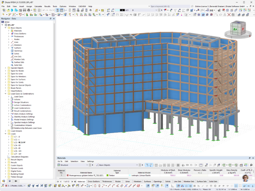Image resolution: width=255 pixels, height=191 pixels.
Task: Toggle the first highlighted filter button in the Materials toolbar
Action: (x=147, y=165)
